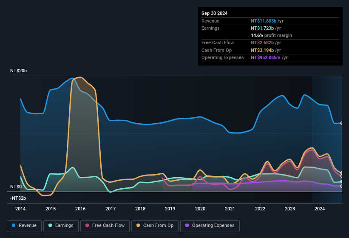
Task: Toggle the Revenue series legend button
Action: click(x=24, y=226)
